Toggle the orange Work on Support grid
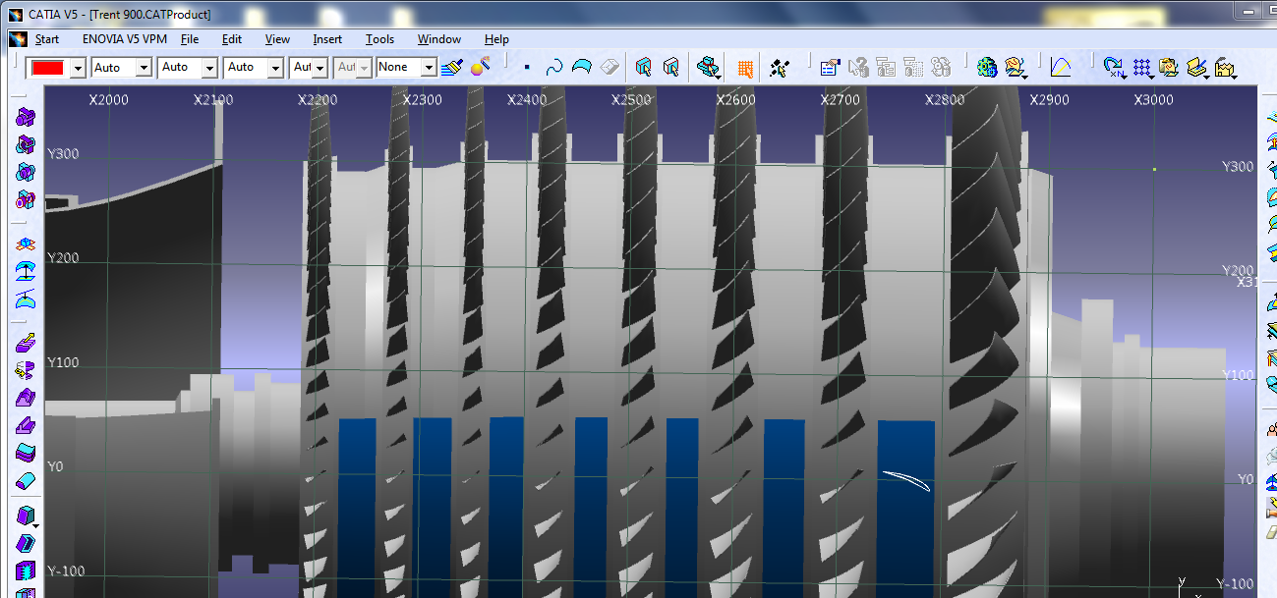Viewport: 1277px width, 598px height. (x=745, y=68)
